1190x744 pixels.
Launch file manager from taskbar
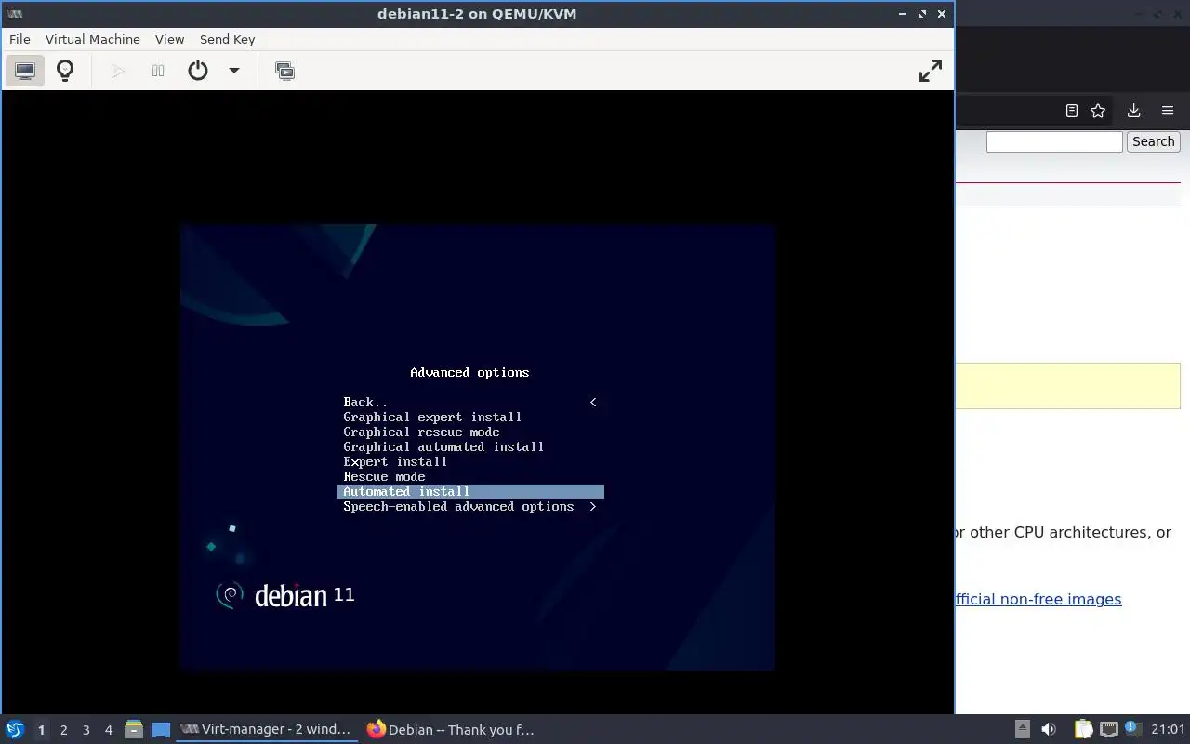click(x=134, y=729)
